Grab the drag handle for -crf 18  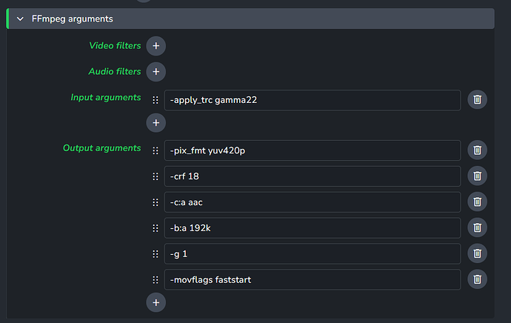click(156, 176)
